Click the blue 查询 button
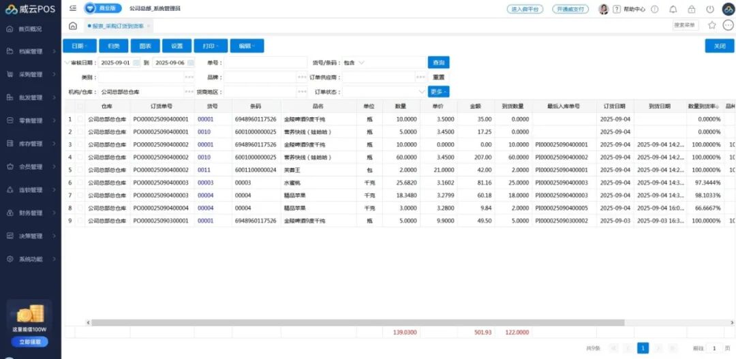The width and height of the screenshot is (736, 359). (438, 63)
